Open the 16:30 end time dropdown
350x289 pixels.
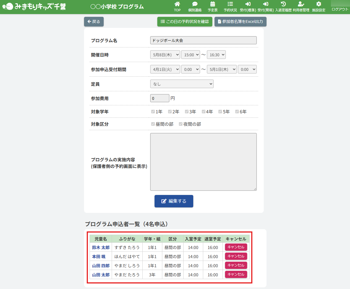(x=216, y=55)
